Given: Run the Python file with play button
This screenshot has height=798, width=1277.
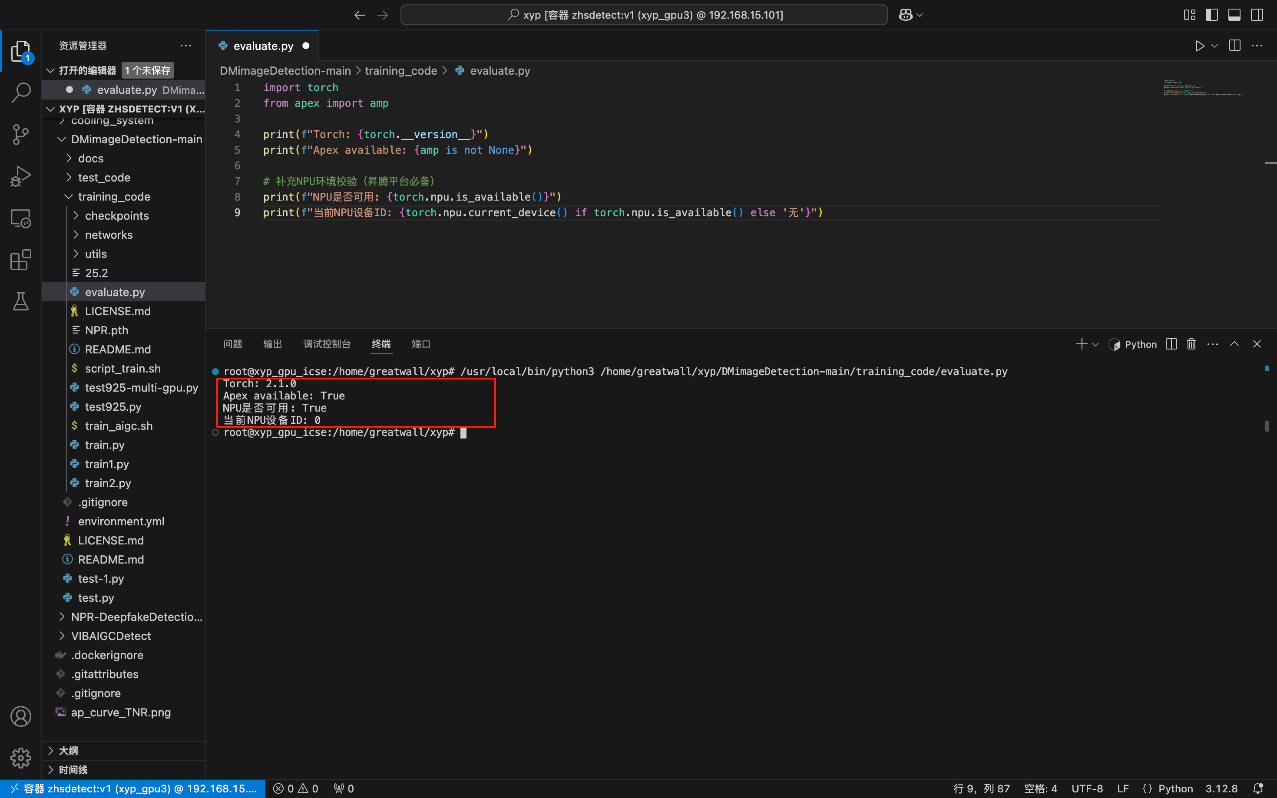Looking at the screenshot, I should click(1199, 46).
